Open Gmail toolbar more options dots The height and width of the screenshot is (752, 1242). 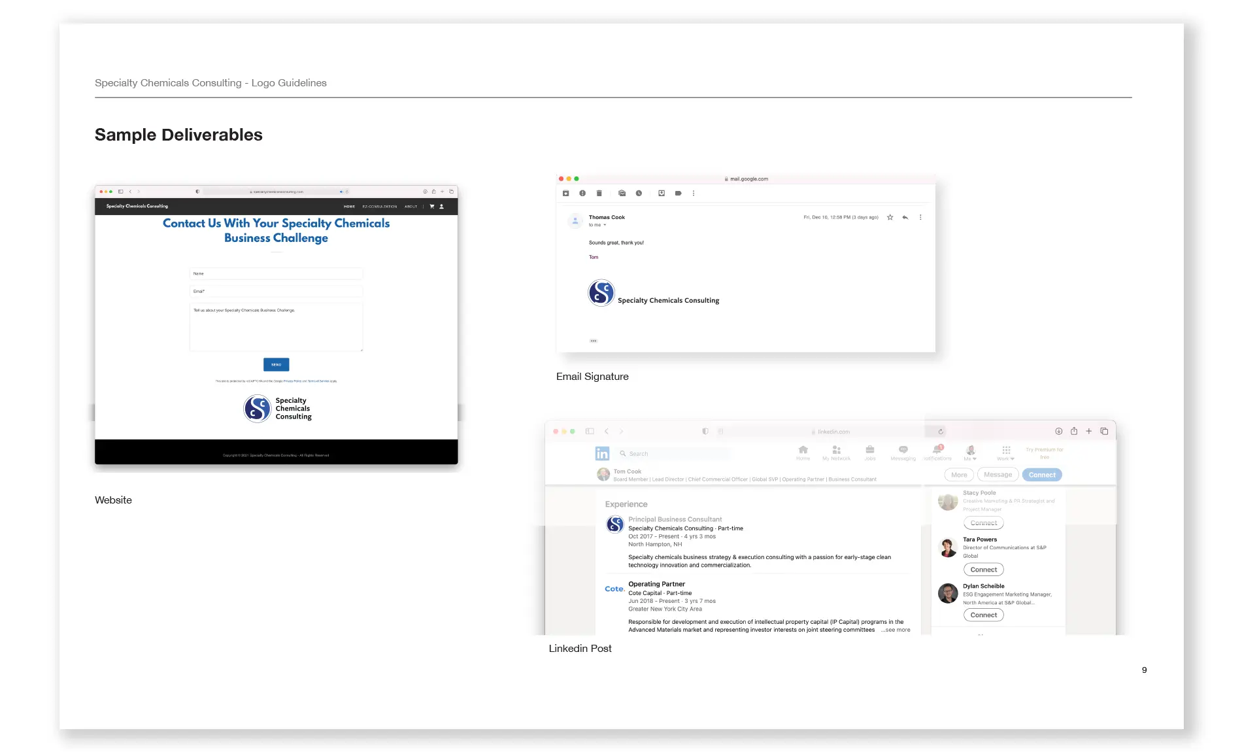(694, 194)
